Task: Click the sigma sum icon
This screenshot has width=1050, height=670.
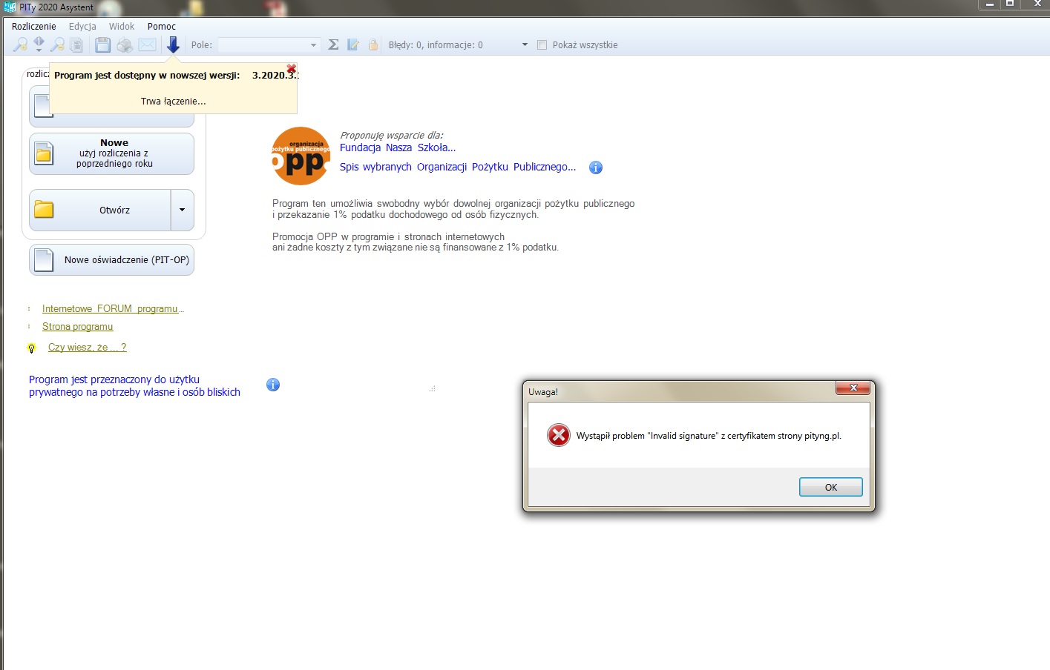Action: (x=333, y=45)
